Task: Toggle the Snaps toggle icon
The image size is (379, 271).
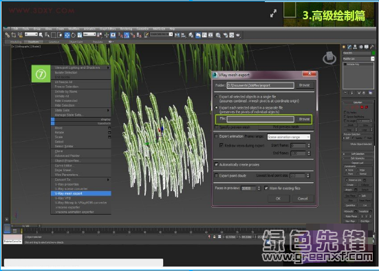Action: click(120, 35)
